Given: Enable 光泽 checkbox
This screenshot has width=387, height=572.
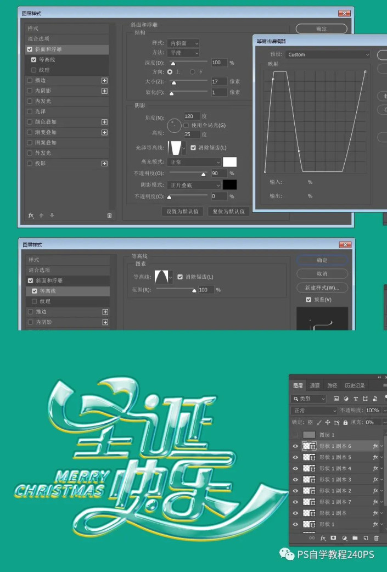Looking at the screenshot, I should pos(30,111).
